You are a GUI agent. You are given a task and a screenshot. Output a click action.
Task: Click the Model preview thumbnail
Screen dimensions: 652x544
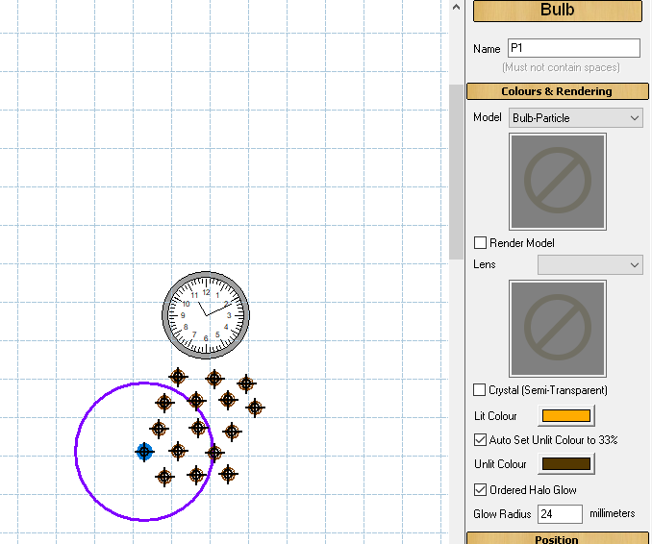coord(558,182)
